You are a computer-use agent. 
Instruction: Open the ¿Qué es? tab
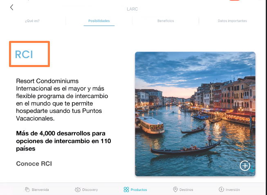pyautogui.click(x=32, y=21)
